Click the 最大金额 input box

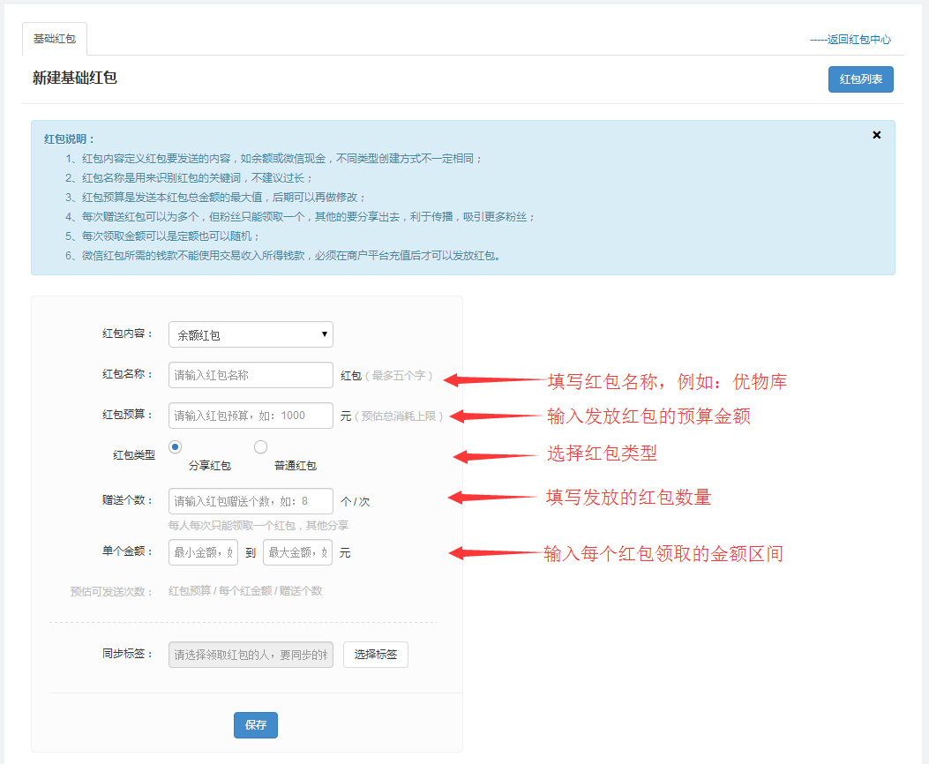[x=297, y=552]
